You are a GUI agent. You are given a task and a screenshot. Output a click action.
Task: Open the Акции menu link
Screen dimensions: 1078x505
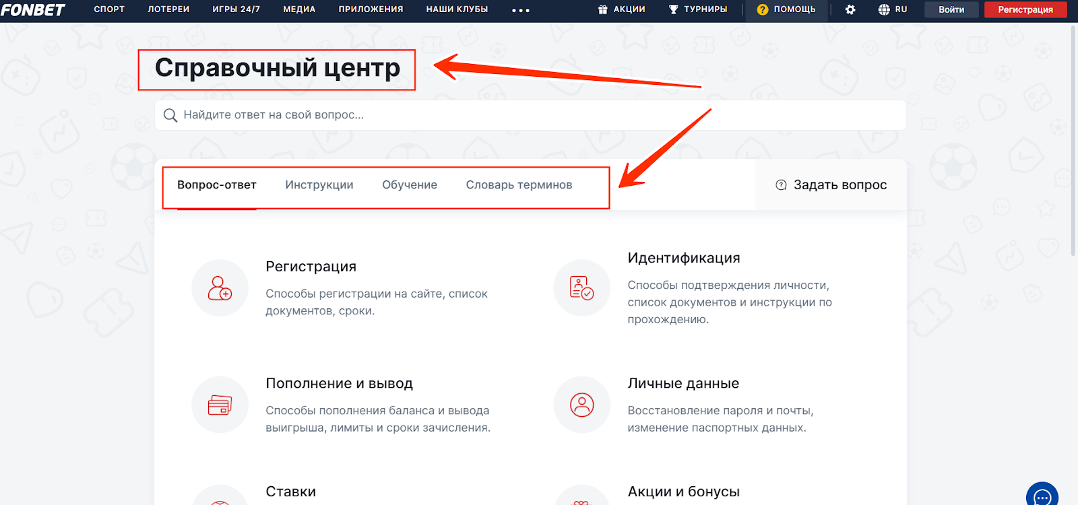coord(629,9)
